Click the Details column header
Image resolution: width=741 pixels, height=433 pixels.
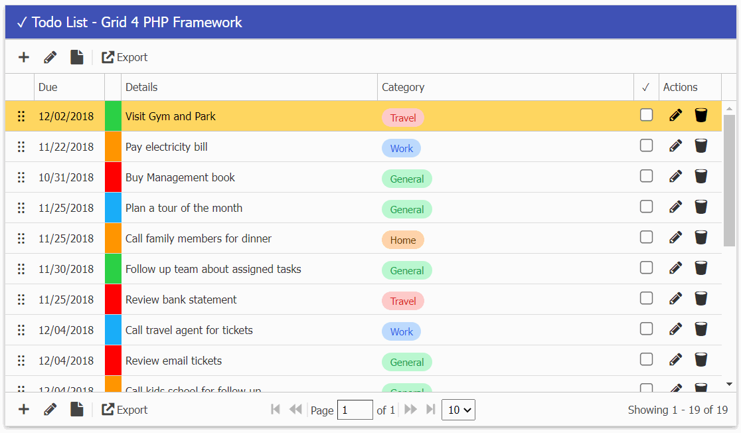141,87
